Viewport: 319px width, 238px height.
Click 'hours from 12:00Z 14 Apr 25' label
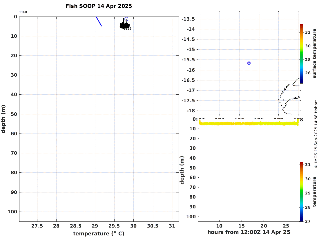(249, 232)
